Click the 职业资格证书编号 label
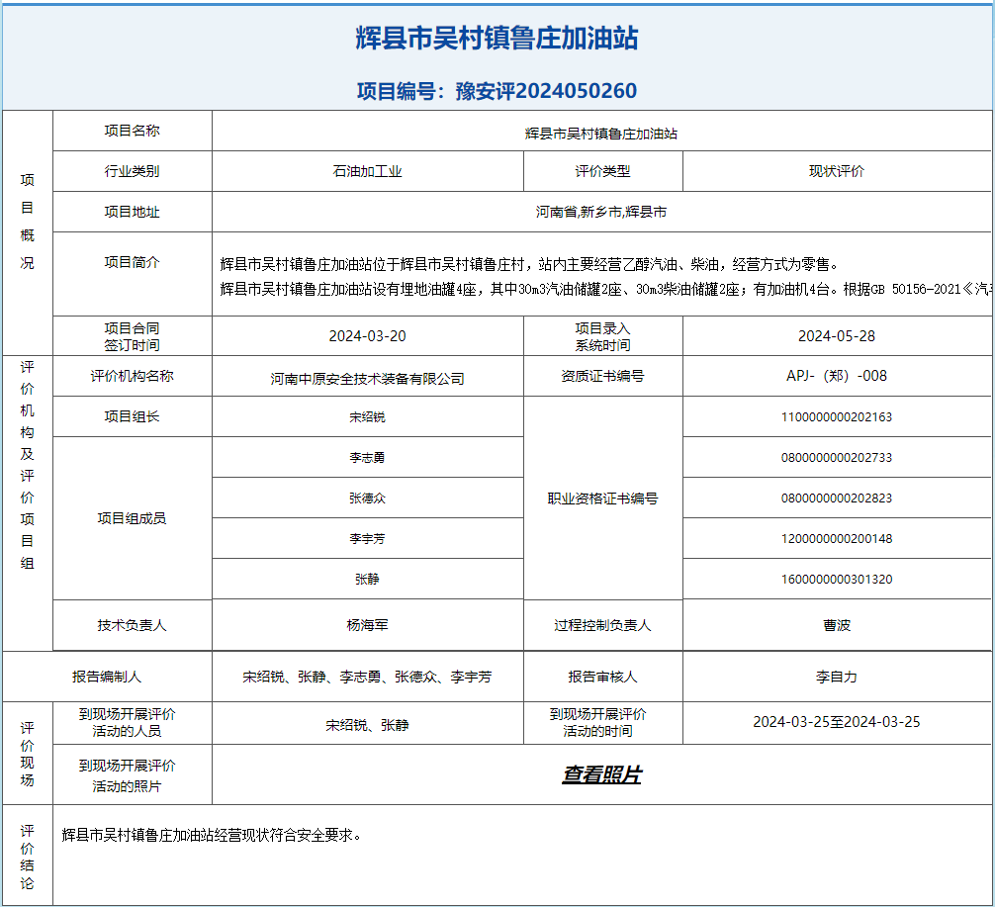Viewport: 995px width, 907px height. coord(603,499)
